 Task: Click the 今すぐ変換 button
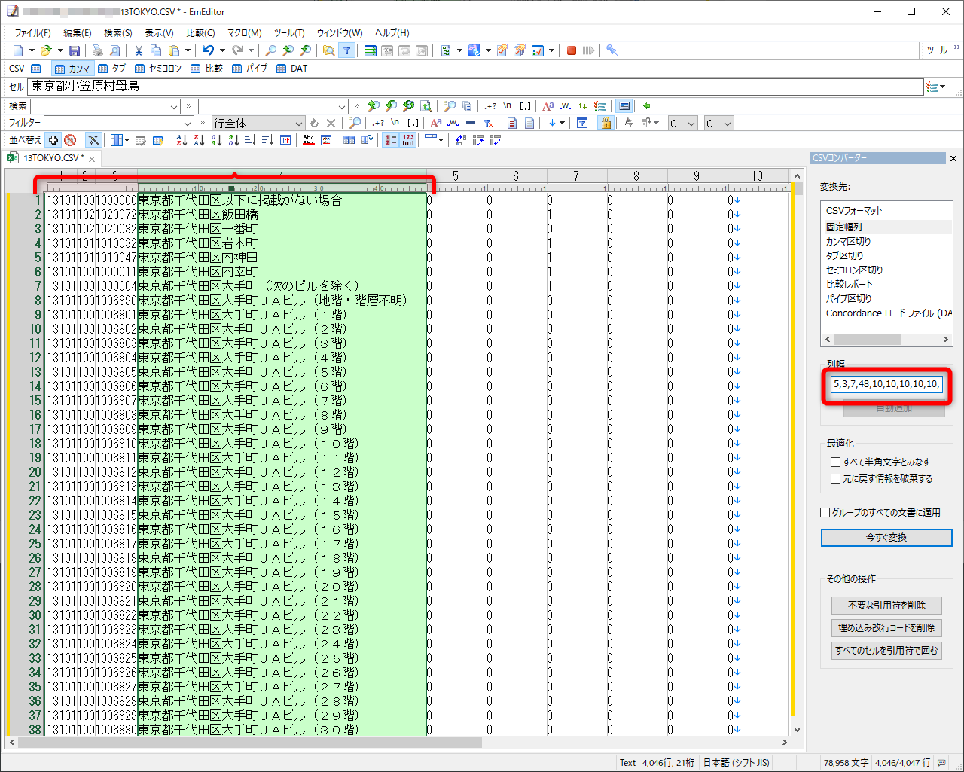click(886, 537)
